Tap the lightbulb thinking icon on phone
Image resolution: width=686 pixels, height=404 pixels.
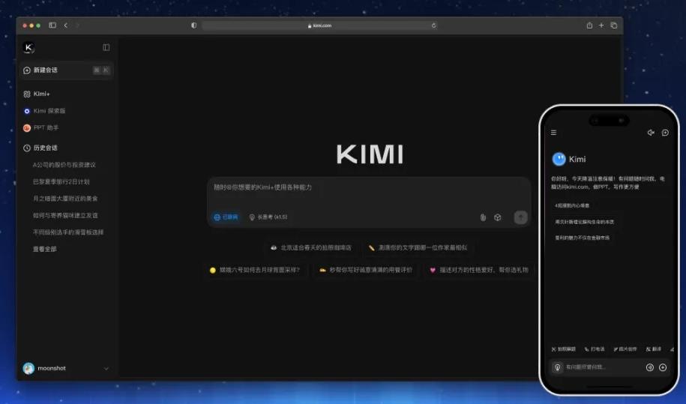(x=557, y=367)
